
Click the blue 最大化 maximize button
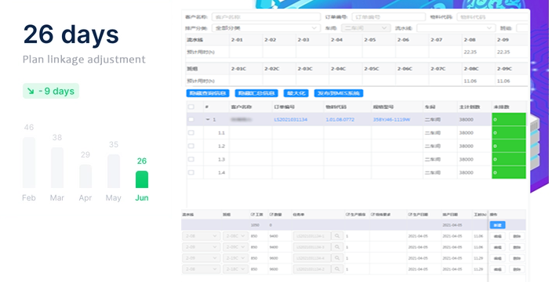click(296, 93)
